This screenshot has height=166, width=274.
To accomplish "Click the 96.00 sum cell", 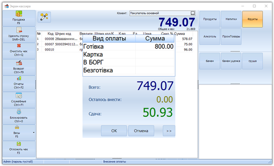I will click(188, 50).
